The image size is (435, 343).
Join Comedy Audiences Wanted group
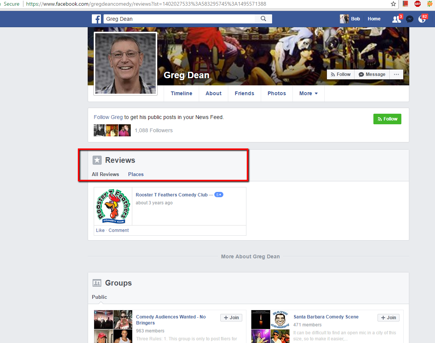click(231, 317)
